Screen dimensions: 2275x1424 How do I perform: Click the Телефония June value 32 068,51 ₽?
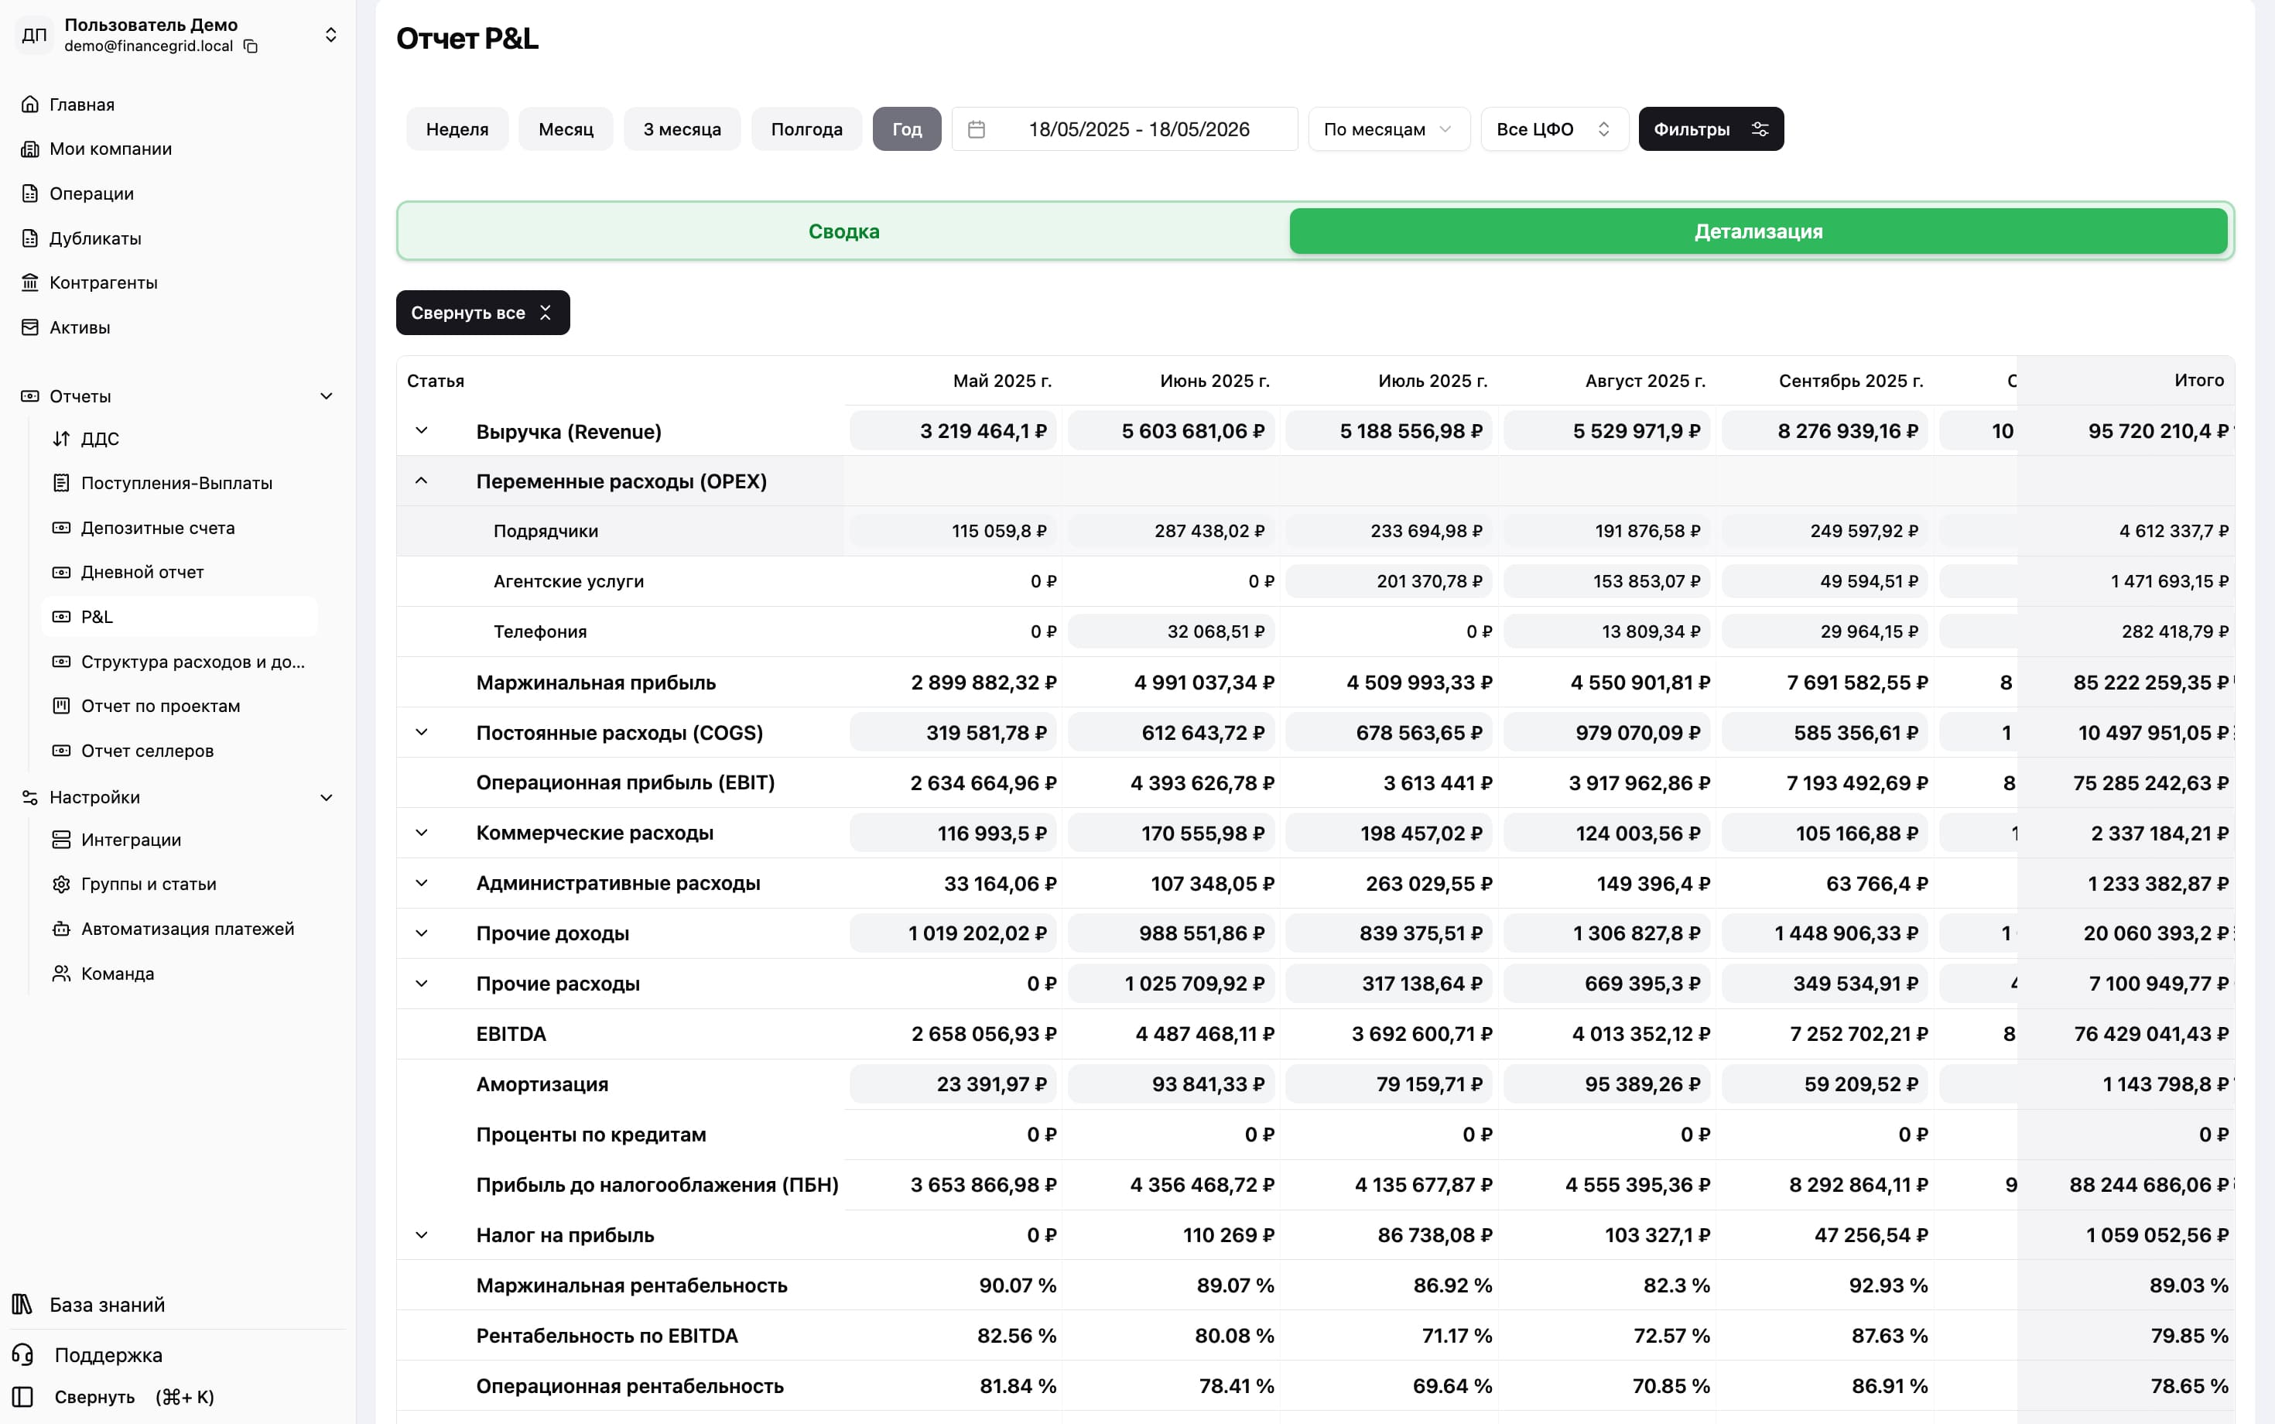1172,632
